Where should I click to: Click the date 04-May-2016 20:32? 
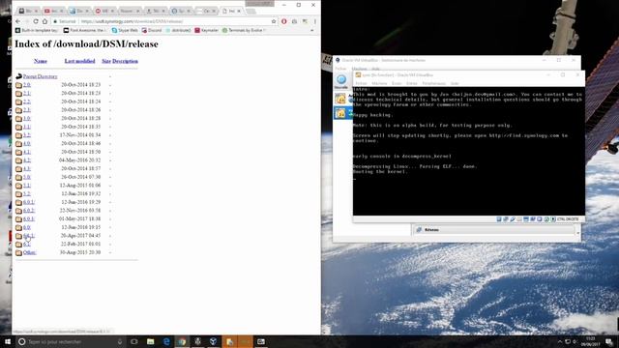[79, 160]
